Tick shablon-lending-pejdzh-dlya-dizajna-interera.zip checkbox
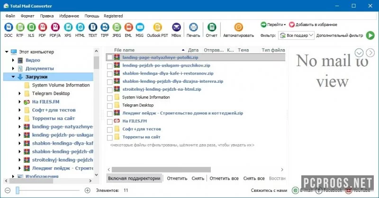Image resolution: width=379 pixels, height=198 pixels. pos(110,82)
